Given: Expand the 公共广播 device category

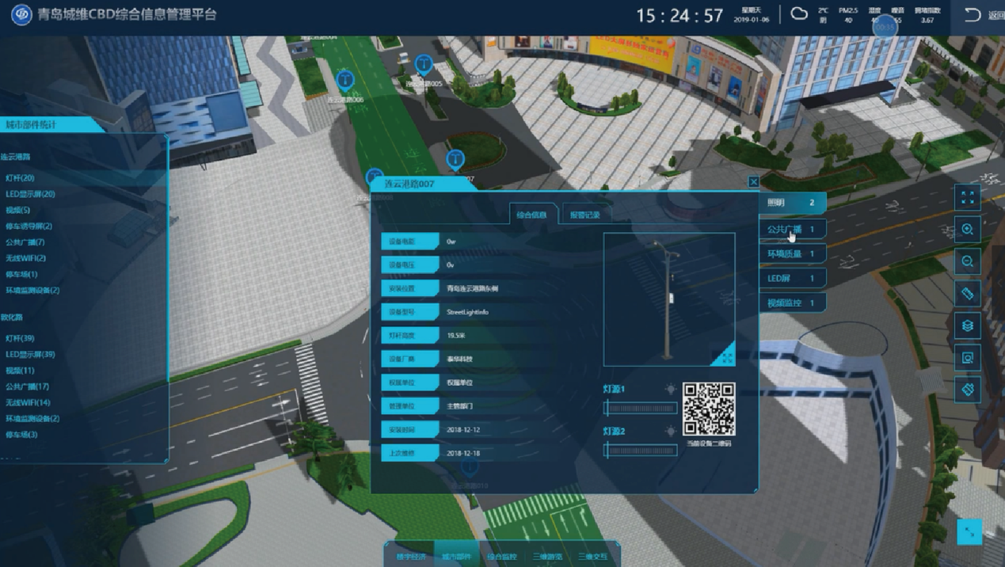Looking at the screenshot, I should click(x=791, y=229).
